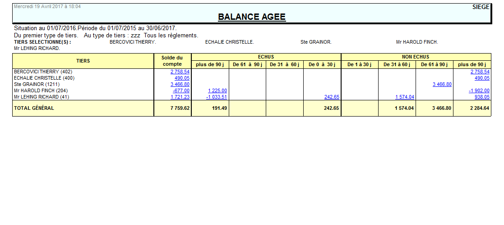
Task: Click ECHALIE's 490.05 link in NON ECHUS plus de 90 j
Action: click(x=481, y=78)
